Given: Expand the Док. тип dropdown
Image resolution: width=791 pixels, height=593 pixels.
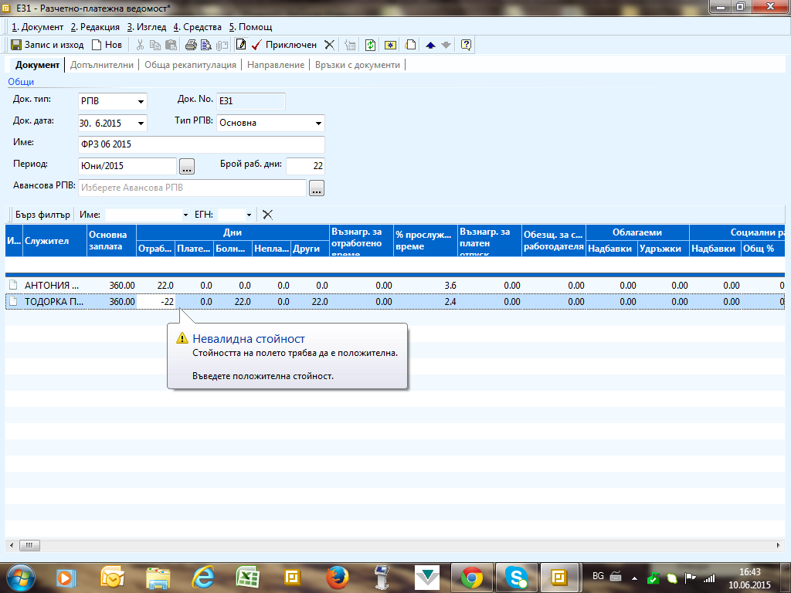Looking at the screenshot, I should coord(141,101).
